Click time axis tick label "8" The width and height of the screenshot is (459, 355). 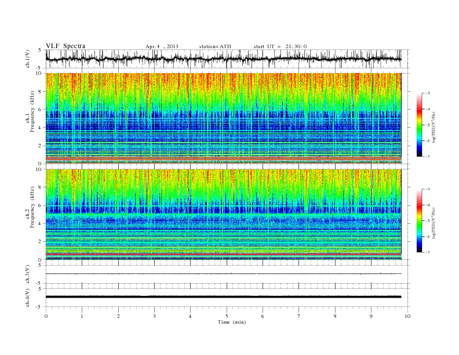coord(335,316)
